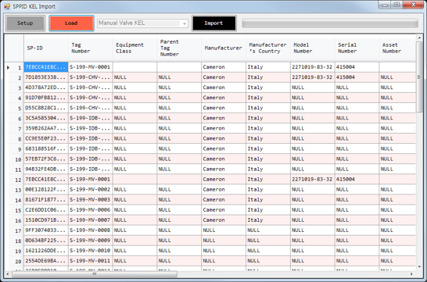This screenshot has height=282, width=427.
Task: Close the SPPID KEL Import window
Action: click(x=413, y=5)
